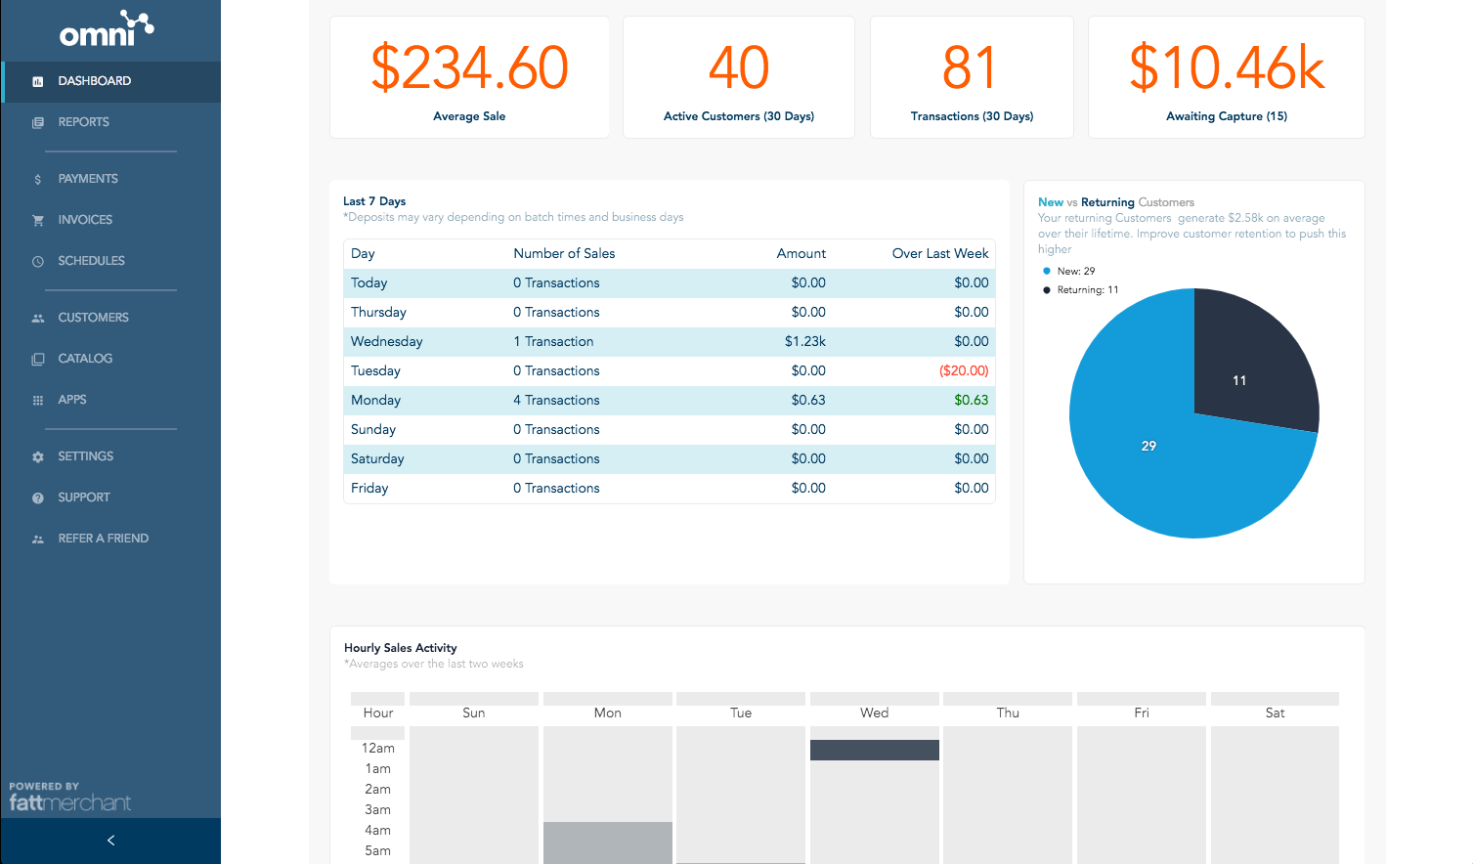Open Refer a Friend page
The width and height of the screenshot is (1473, 864).
tap(103, 539)
